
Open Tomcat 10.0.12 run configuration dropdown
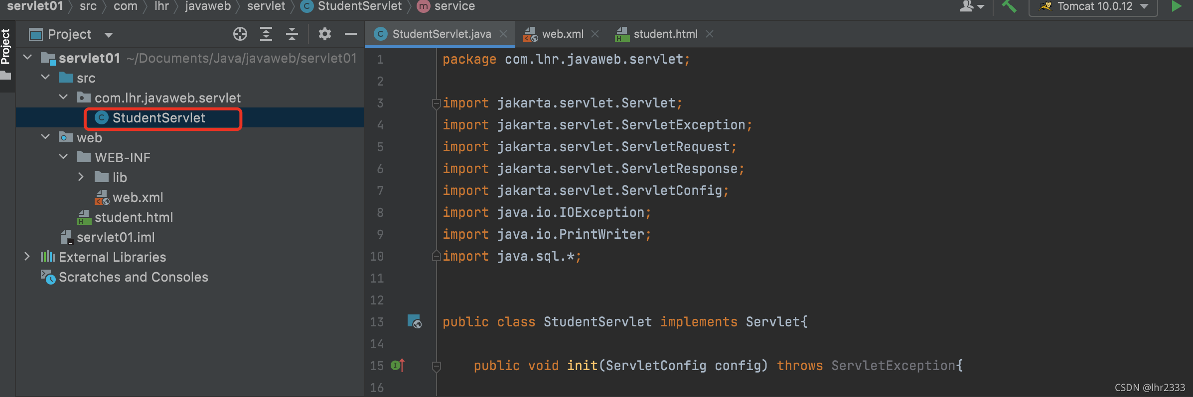click(1093, 7)
